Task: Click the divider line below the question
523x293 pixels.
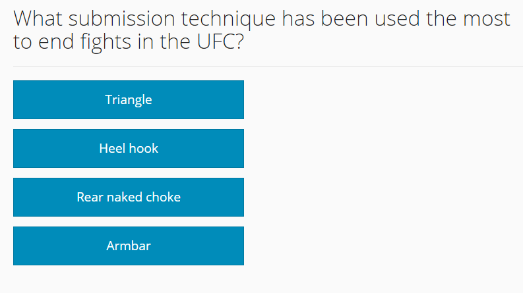Action: pyautogui.click(x=268, y=66)
